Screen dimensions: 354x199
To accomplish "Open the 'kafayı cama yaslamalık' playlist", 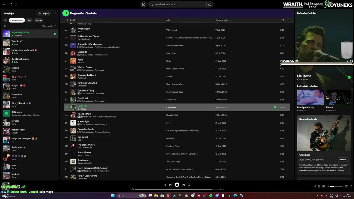I will point(30,51).
